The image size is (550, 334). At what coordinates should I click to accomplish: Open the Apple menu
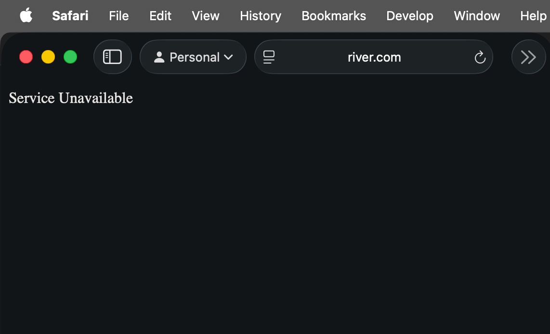point(26,16)
